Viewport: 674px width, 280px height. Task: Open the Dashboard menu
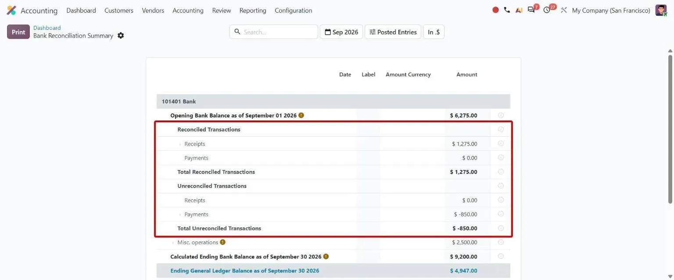coord(81,11)
